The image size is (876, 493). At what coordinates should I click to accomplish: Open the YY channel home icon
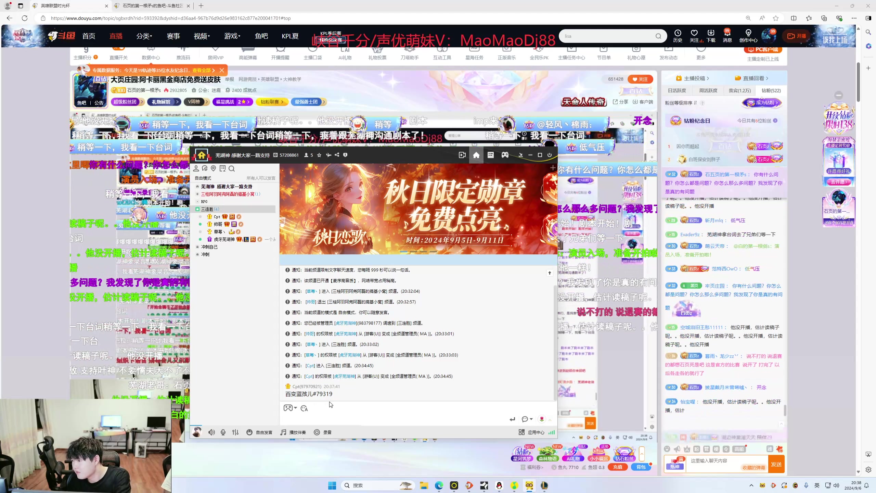click(x=476, y=155)
